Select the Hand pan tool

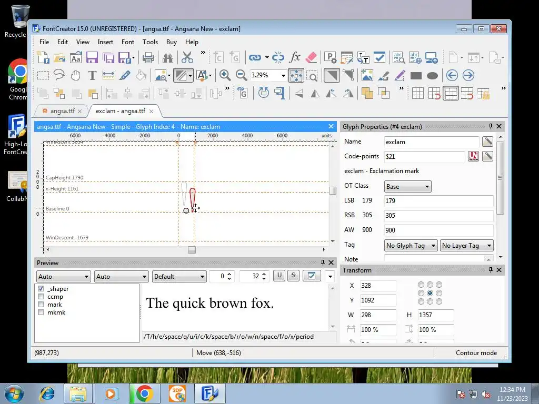tap(75, 75)
